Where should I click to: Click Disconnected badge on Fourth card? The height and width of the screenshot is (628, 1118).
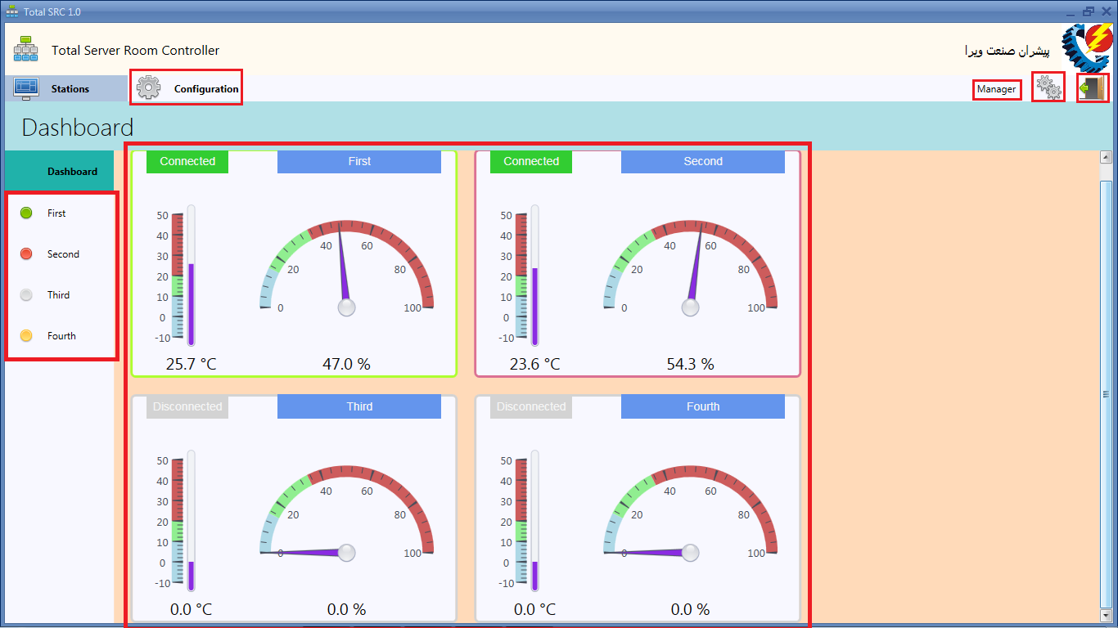point(531,406)
